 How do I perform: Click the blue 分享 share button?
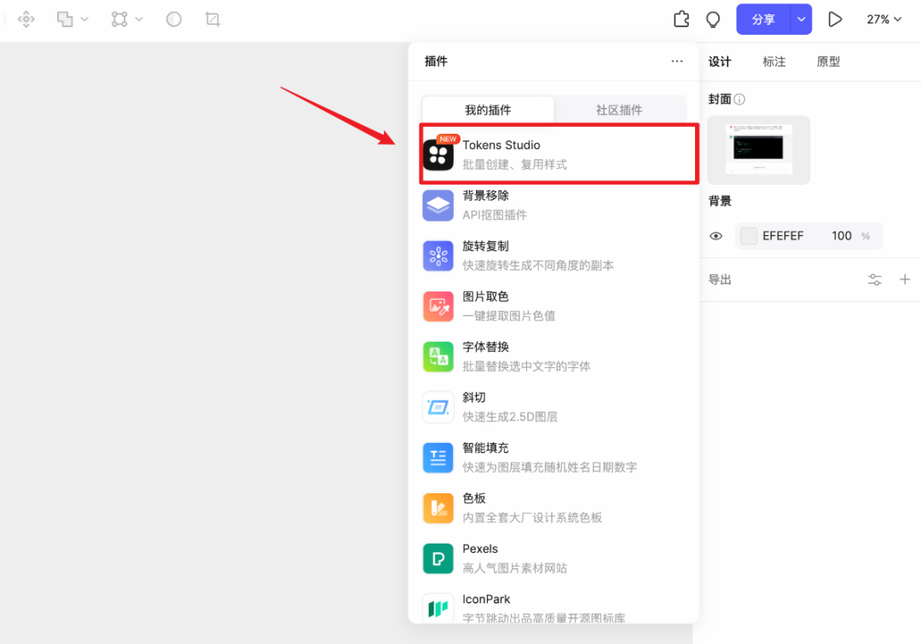pos(763,20)
